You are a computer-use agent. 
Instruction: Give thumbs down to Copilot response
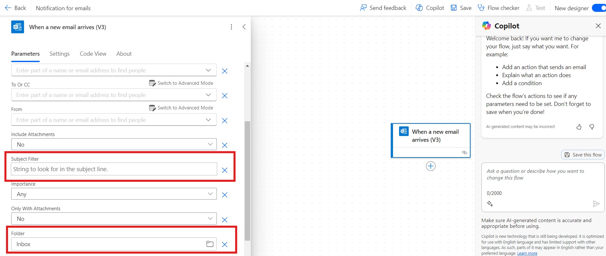point(592,127)
